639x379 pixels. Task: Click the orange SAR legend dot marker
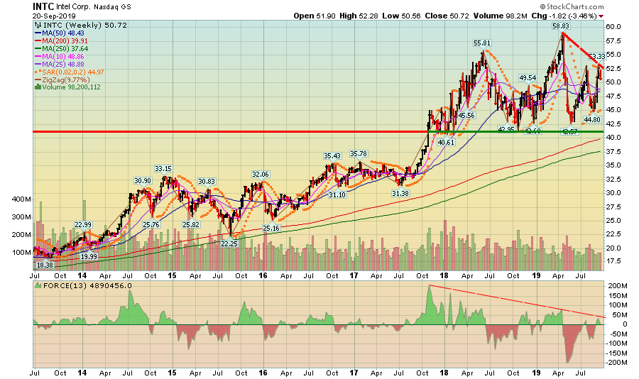point(38,70)
